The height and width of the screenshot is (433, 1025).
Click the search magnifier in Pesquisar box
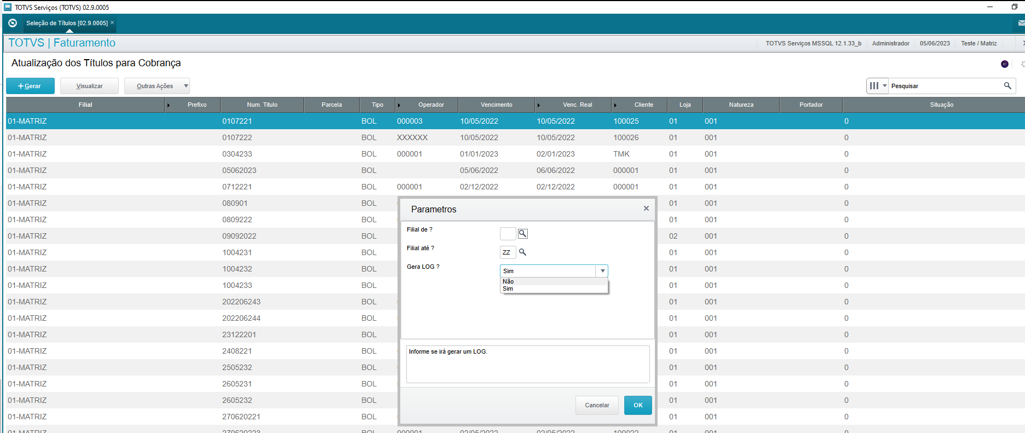click(x=1007, y=86)
